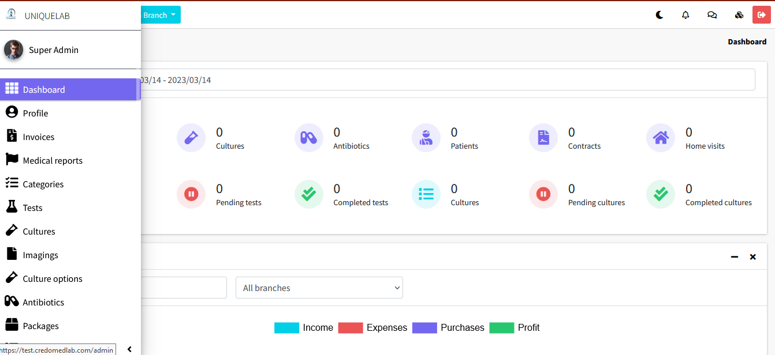The height and width of the screenshot is (355, 775).
Task: Open Dashboard in the sidebar
Action: (x=44, y=89)
